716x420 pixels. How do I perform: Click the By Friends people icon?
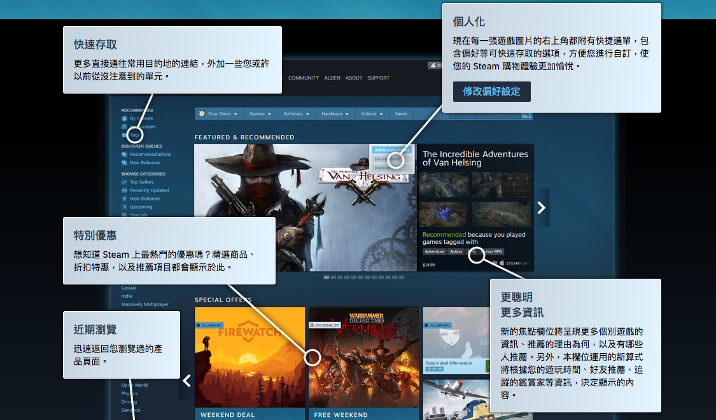point(124,118)
